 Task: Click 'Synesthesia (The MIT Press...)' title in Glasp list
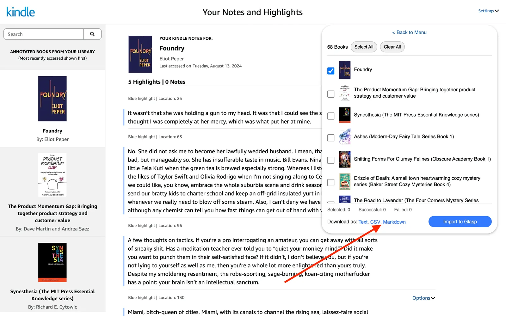(417, 115)
